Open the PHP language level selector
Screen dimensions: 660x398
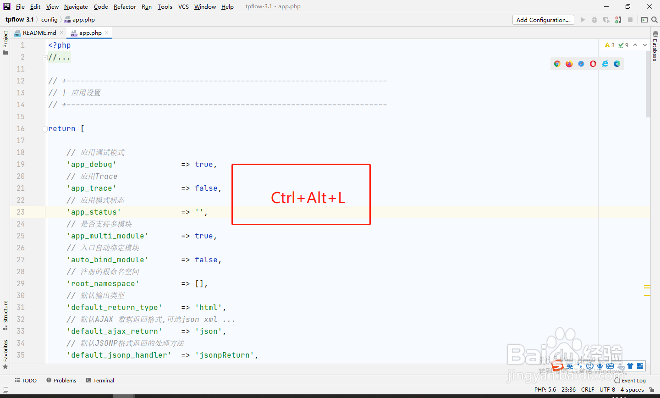point(545,390)
